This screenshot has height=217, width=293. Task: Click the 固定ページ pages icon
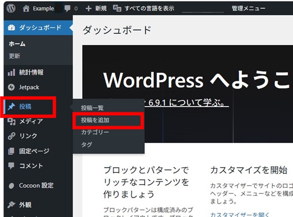[12, 151]
